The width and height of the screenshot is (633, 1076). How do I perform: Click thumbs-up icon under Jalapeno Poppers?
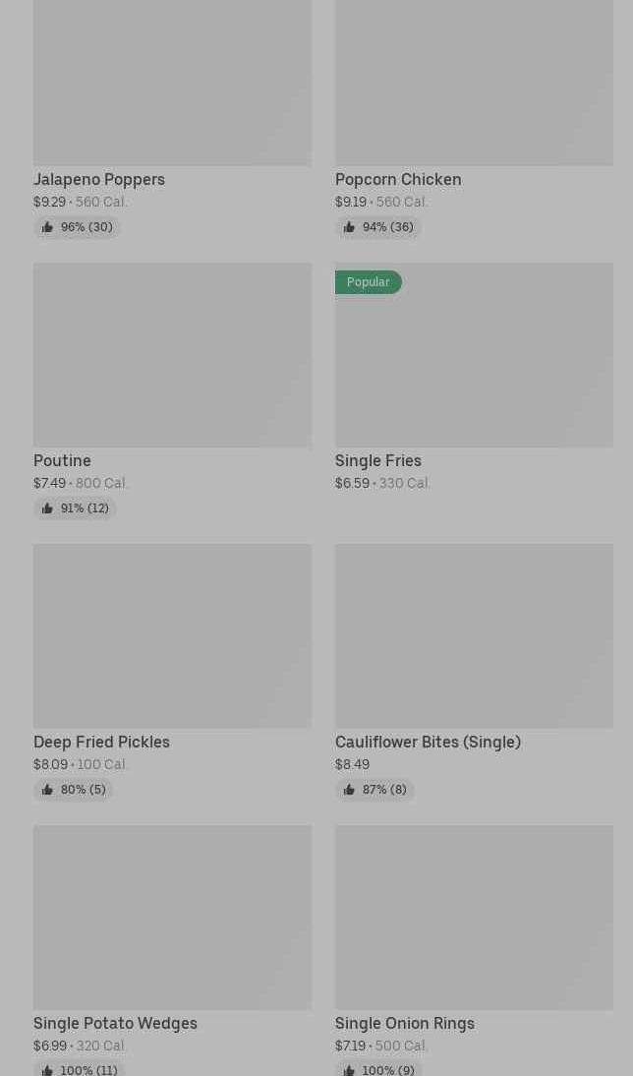click(47, 227)
